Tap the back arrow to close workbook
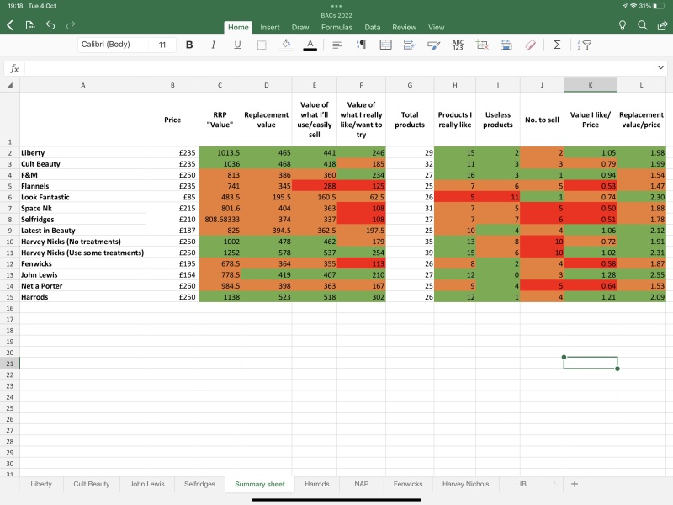 (x=10, y=26)
